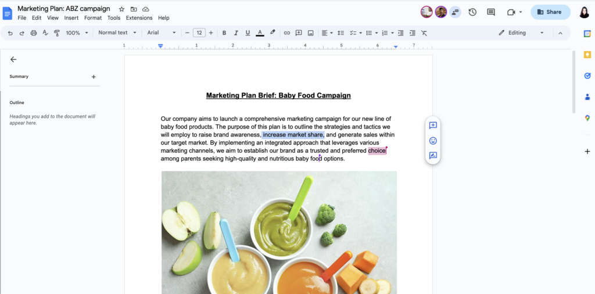
Task: Click floating Add comment button beside page
Action: tap(433, 125)
